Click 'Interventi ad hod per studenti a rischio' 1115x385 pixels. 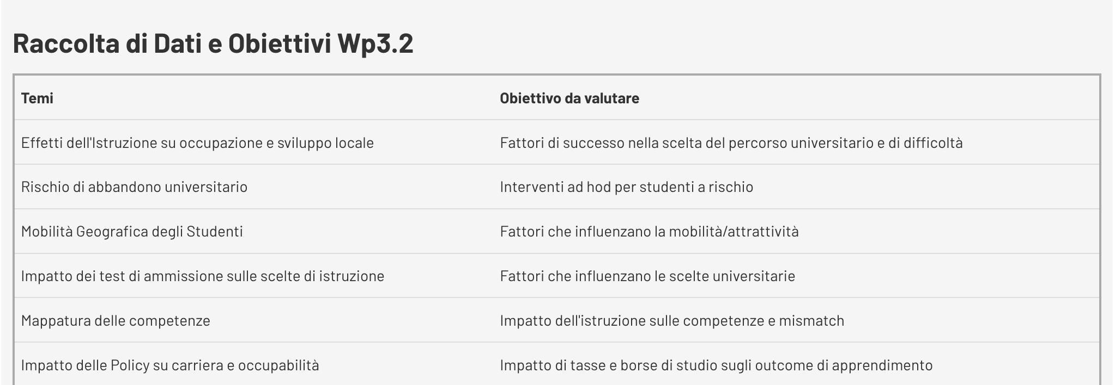(626, 187)
